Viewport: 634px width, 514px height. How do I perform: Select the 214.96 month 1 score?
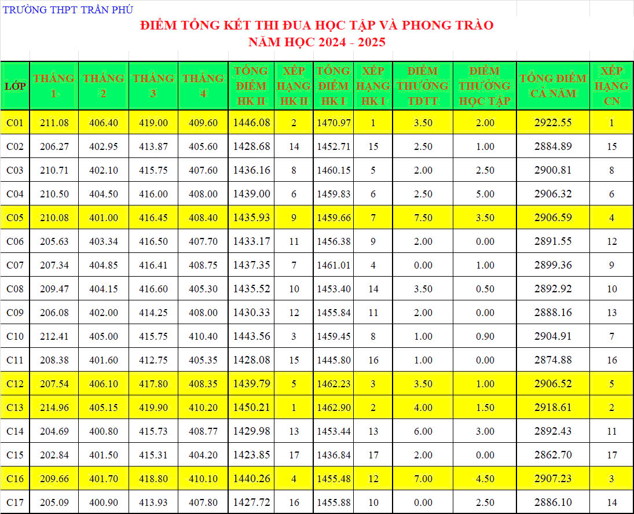(x=54, y=407)
